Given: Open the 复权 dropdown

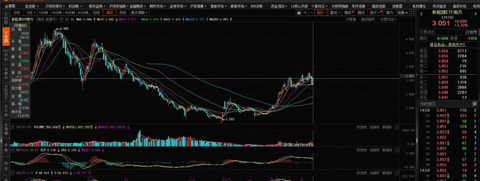Looking at the screenshot, I should coord(321,12).
